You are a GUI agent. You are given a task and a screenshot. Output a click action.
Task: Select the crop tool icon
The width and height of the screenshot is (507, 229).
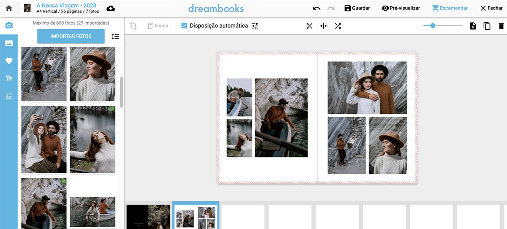(x=133, y=26)
